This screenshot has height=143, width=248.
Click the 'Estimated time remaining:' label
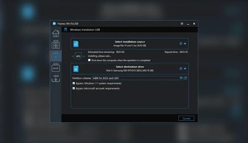(101, 52)
